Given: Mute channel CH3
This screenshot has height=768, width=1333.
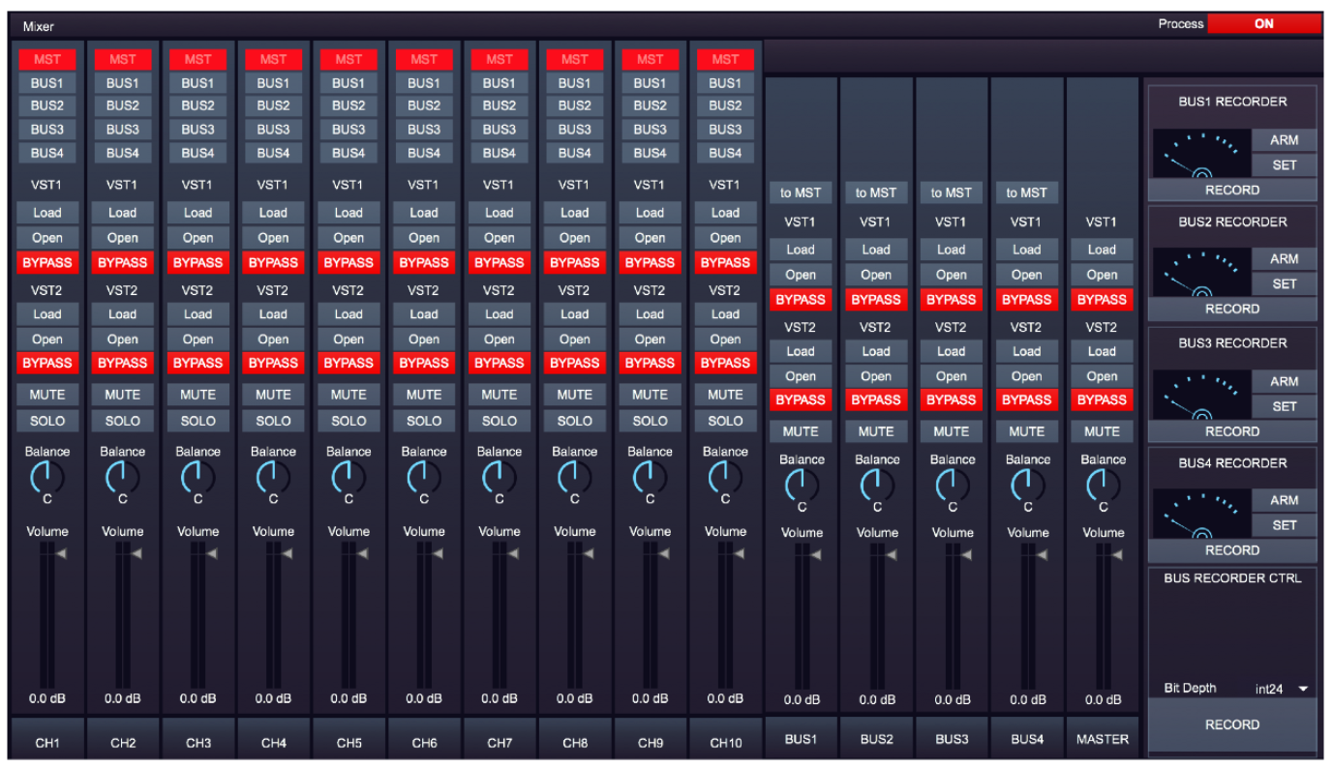Looking at the screenshot, I should (x=197, y=395).
